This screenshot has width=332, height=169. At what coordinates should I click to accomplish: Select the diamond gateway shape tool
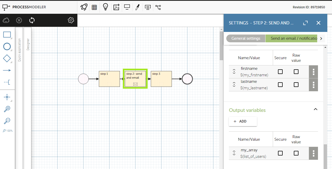click(7, 58)
